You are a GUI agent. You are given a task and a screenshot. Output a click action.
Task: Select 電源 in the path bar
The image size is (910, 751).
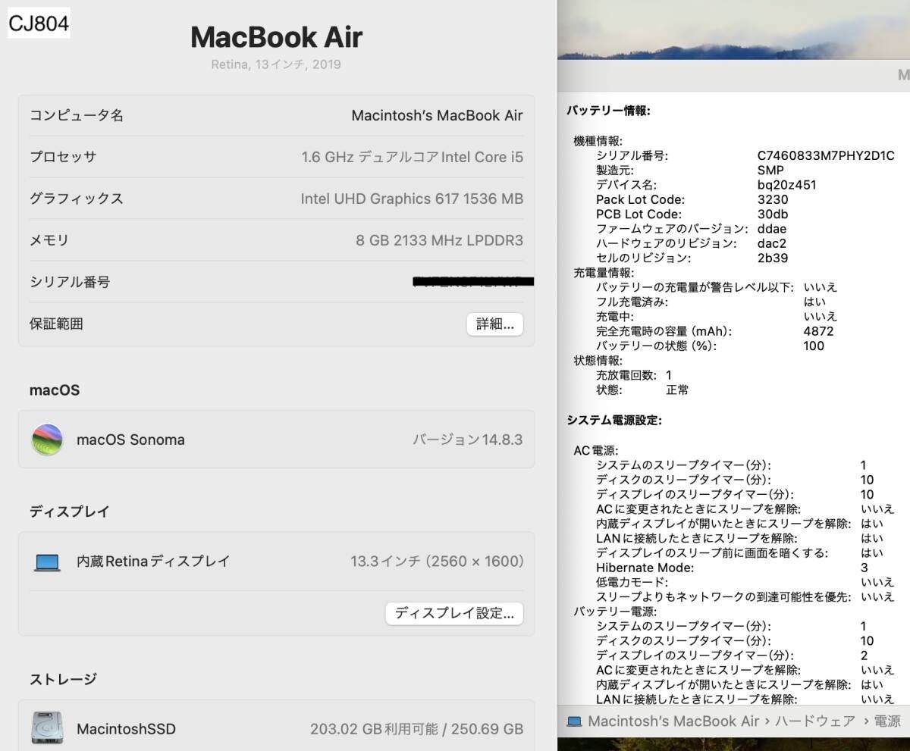[886, 721]
